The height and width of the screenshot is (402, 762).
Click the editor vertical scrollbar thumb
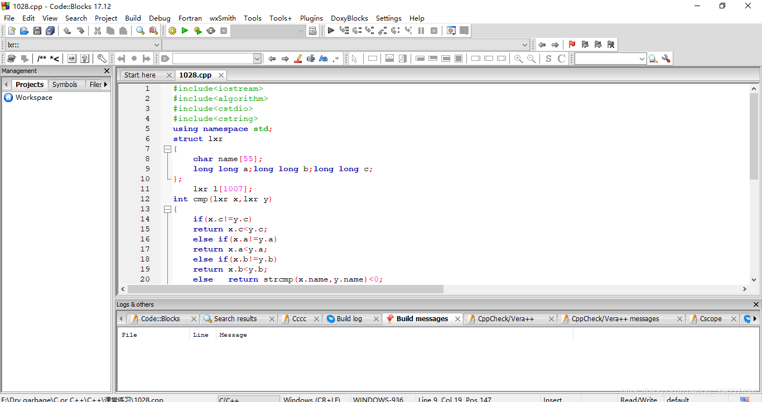(754, 136)
